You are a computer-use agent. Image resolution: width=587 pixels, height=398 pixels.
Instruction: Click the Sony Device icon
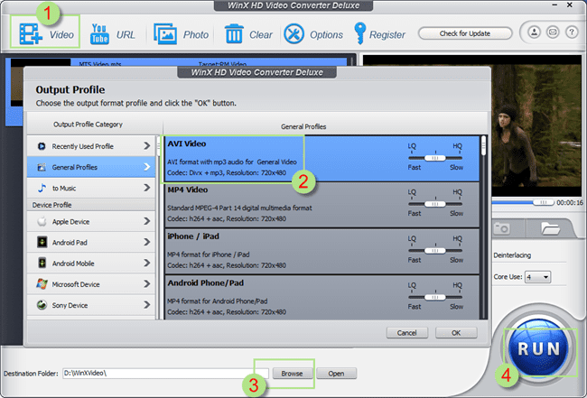42,305
